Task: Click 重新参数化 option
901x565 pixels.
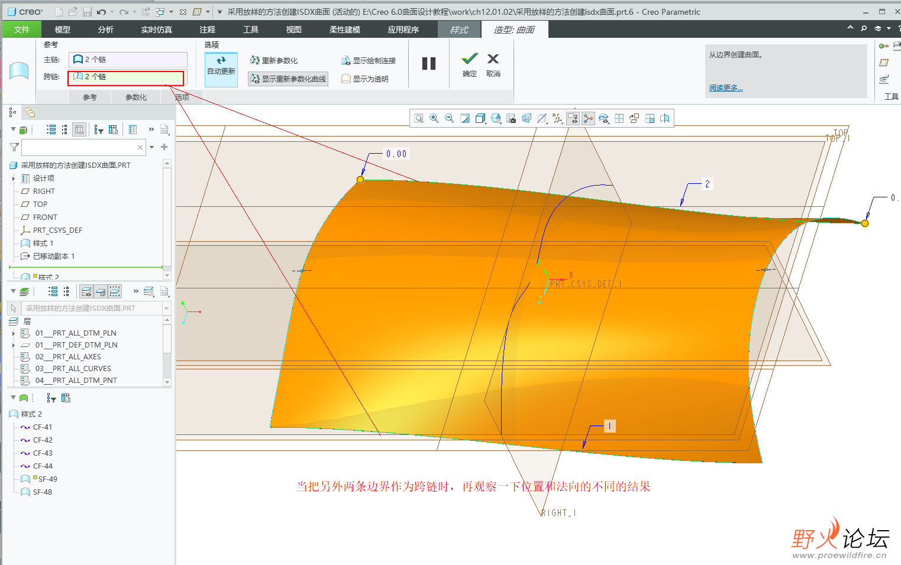Action: tap(274, 60)
